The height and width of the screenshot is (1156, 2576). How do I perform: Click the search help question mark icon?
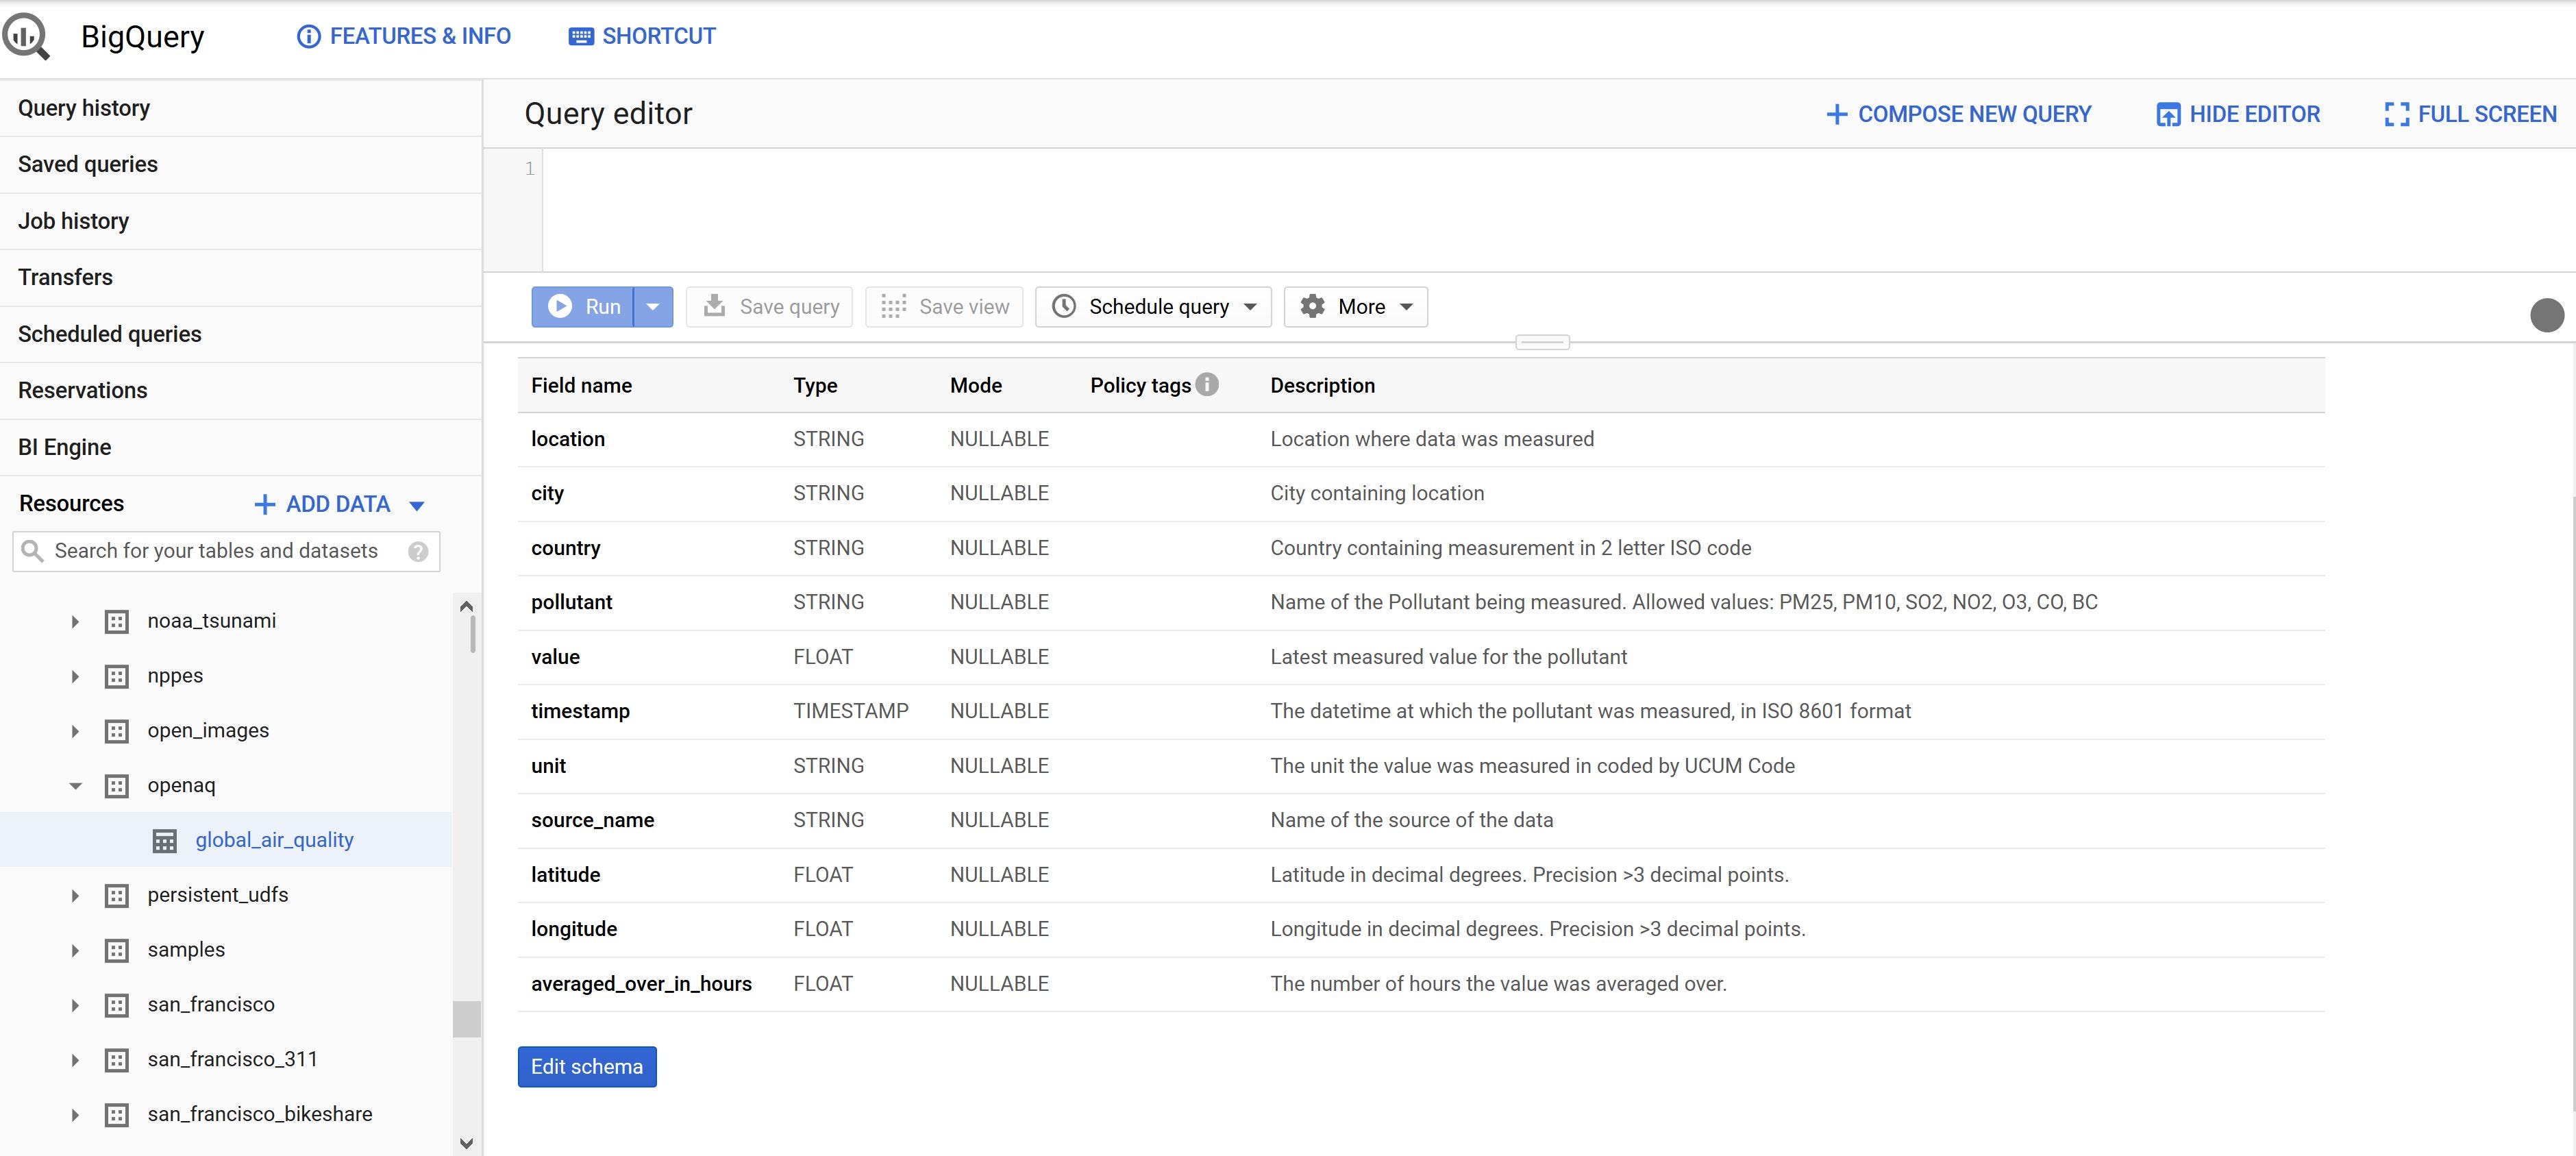(418, 551)
